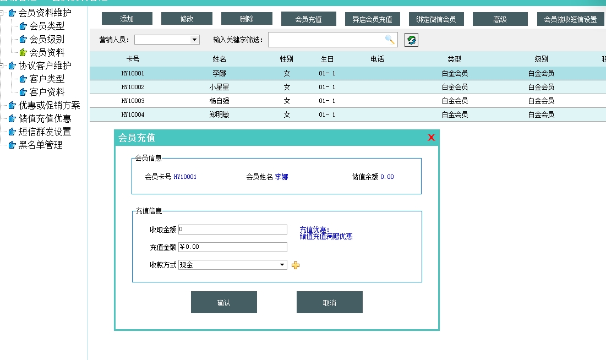The height and width of the screenshot is (360, 606).
Task: Expand the 收款方式 payment method dropdown
Action: click(283, 265)
